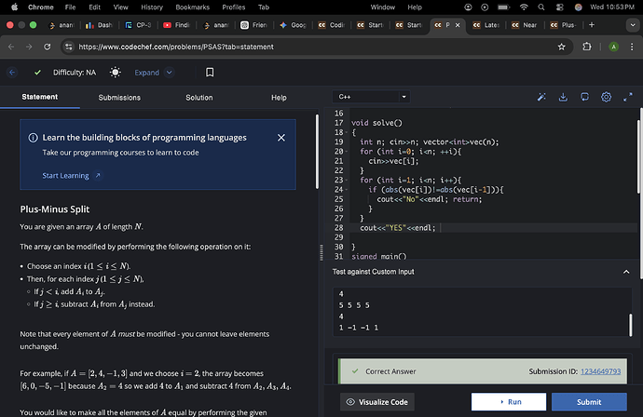643x417 pixels.
Task: Switch to the Codir browser tab
Action: (x=332, y=25)
